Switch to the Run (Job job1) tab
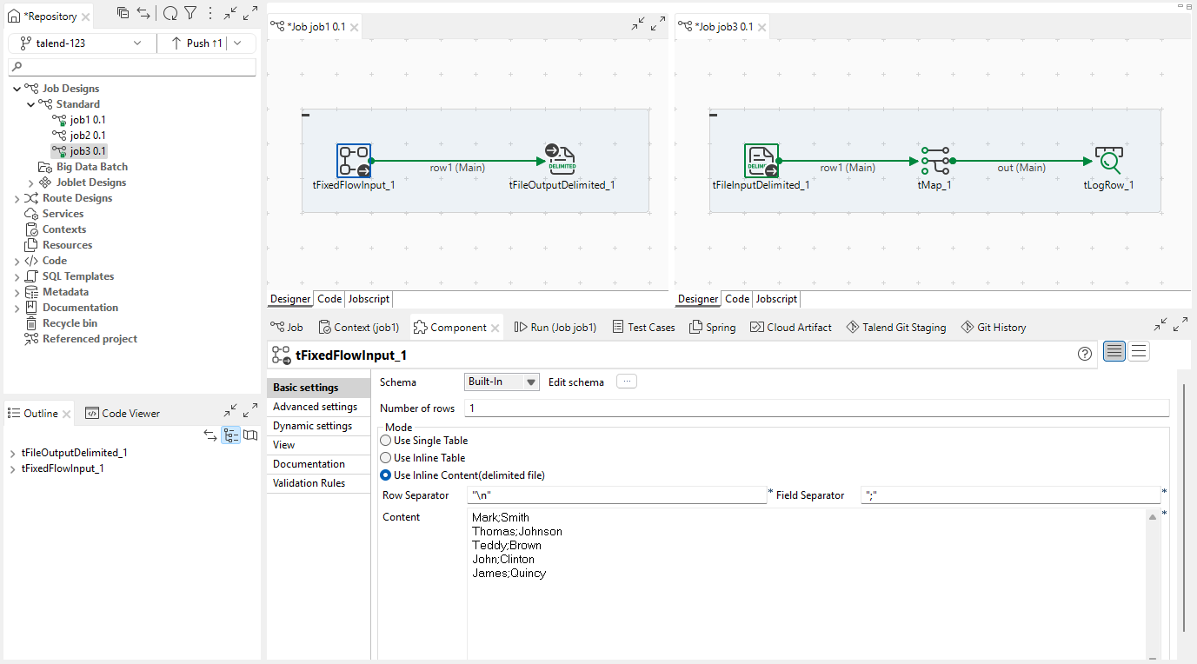The image size is (1197, 664). coord(555,328)
